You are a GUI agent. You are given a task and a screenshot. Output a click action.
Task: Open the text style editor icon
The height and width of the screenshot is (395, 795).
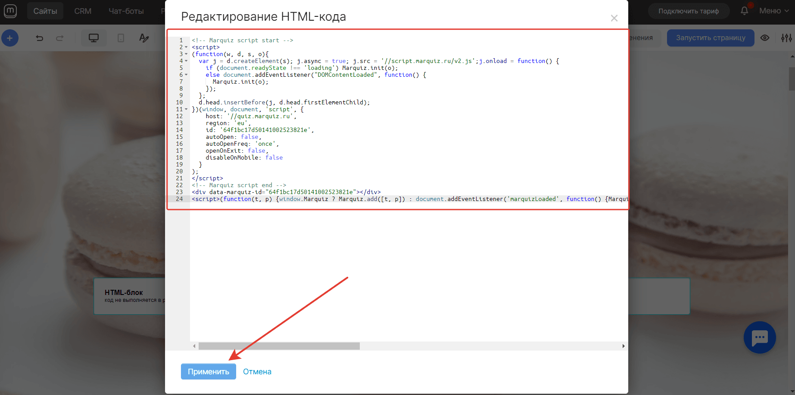coord(144,38)
